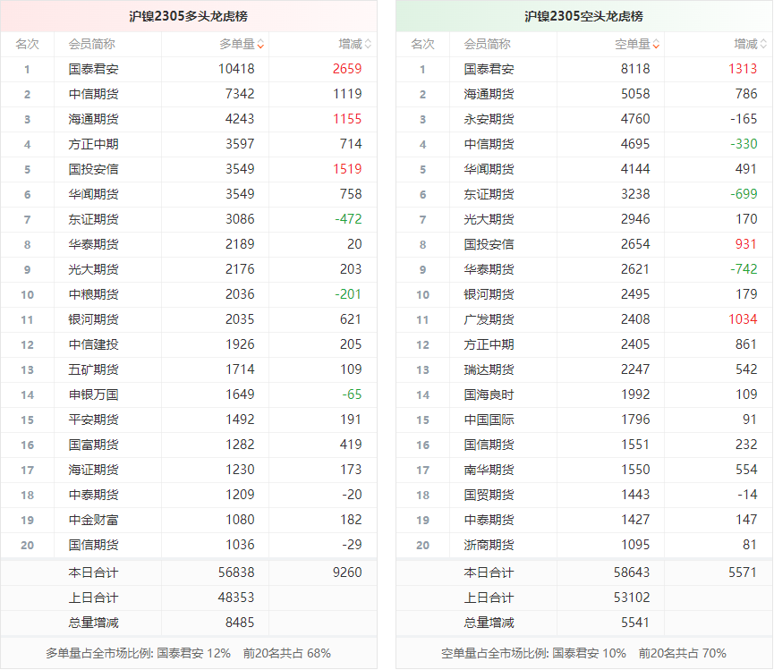Click 中信建投 member name
This screenshot has width=774, height=670.
click(93, 344)
